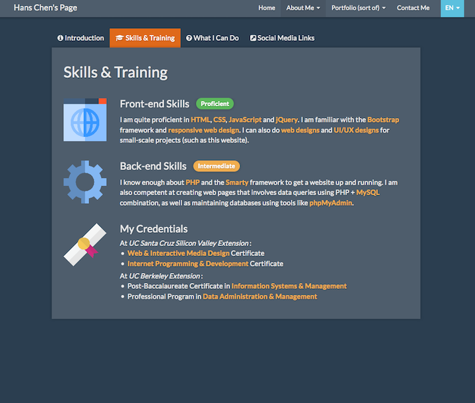The width and height of the screenshot is (475, 403).
Task: Click the question mark icon on What I Can Do
Action: coord(189,38)
